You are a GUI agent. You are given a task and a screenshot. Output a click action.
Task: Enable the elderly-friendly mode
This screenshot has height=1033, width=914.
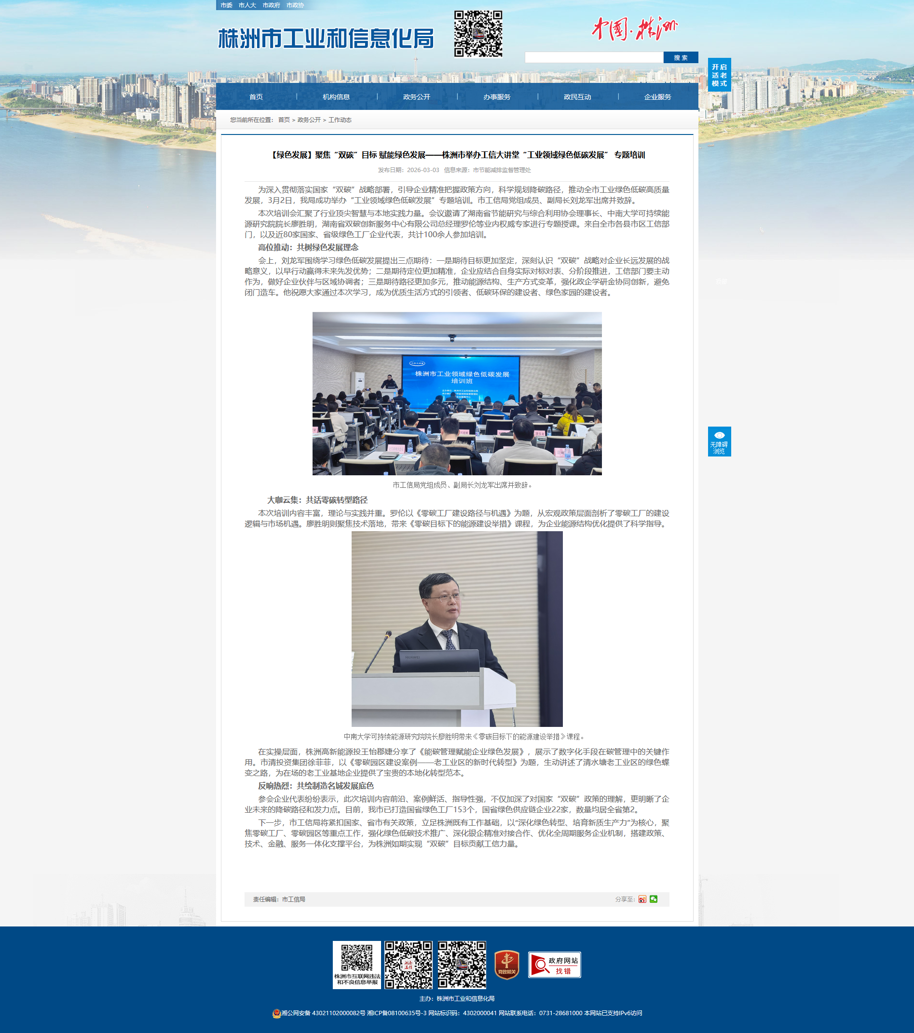[x=719, y=75]
